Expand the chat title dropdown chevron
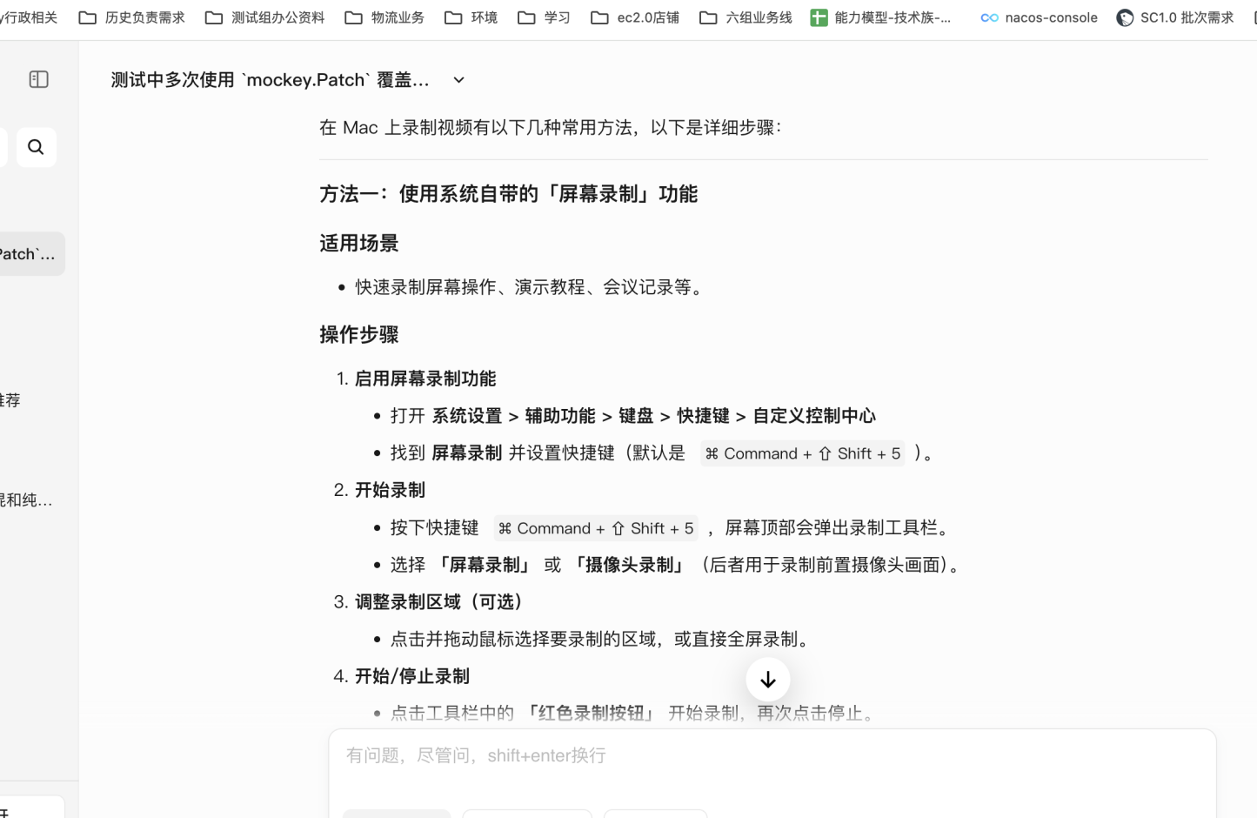The image size is (1257, 818). coord(458,80)
